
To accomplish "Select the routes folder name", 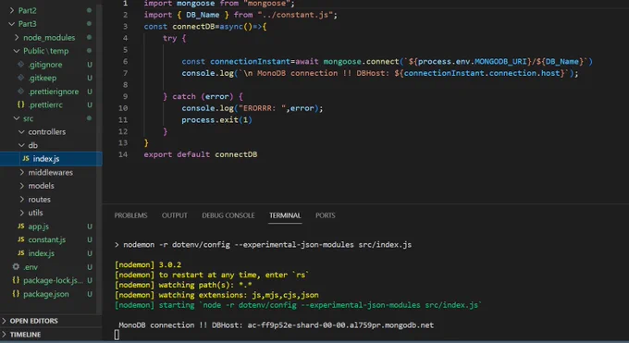I will 39,200.
